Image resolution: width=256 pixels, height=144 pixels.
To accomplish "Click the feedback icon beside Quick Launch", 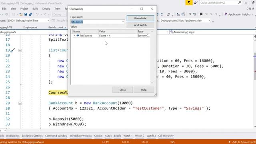I will (196, 2).
